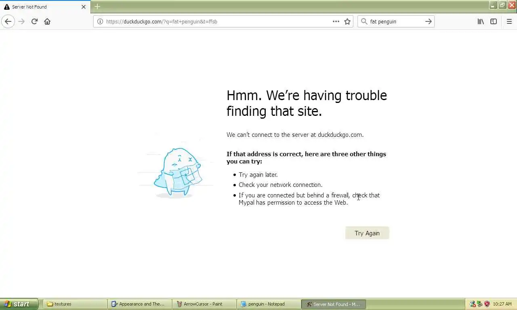Switch to ArrowCursor Paint window
This screenshot has width=517, height=310.
204,304
